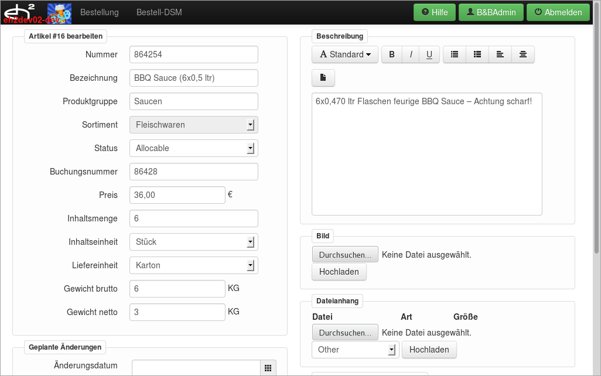Toggle bold formatting in the description editor
601x376 pixels.
click(x=392, y=54)
